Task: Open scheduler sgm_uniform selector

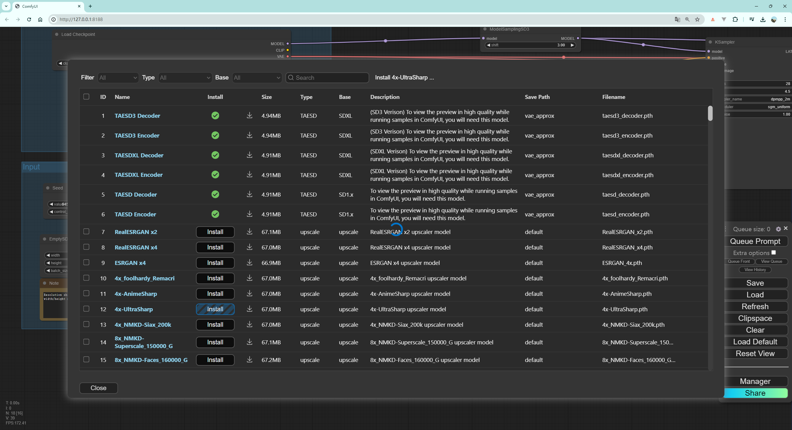Action: click(758, 107)
